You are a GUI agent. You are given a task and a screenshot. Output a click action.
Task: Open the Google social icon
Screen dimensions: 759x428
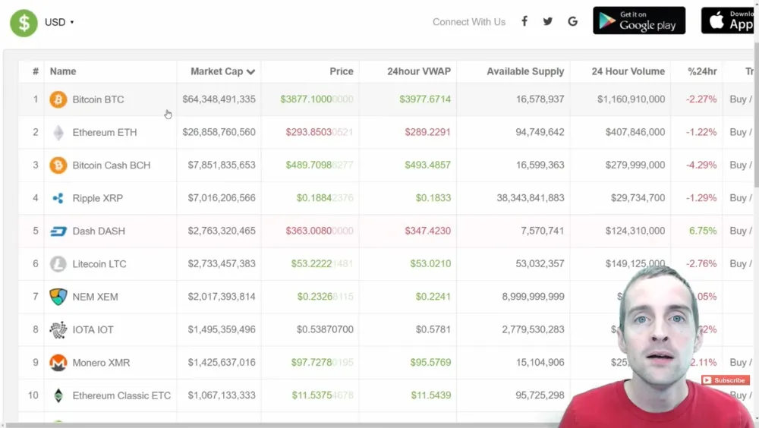(x=572, y=21)
